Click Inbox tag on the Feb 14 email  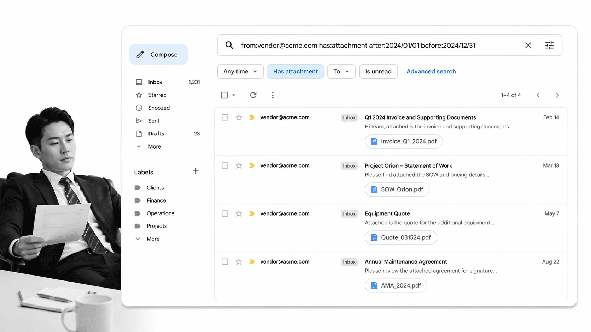pyautogui.click(x=349, y=117)
